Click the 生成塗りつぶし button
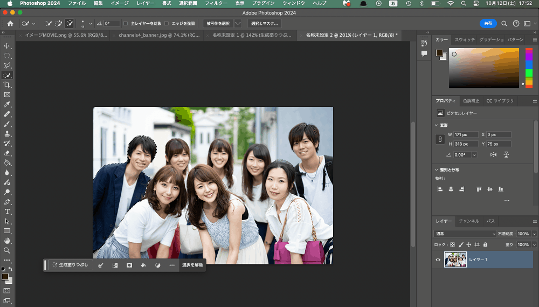 [71, 265]
